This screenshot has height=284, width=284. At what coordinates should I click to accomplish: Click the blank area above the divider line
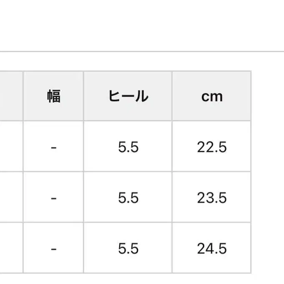click(x=142, y=25)
